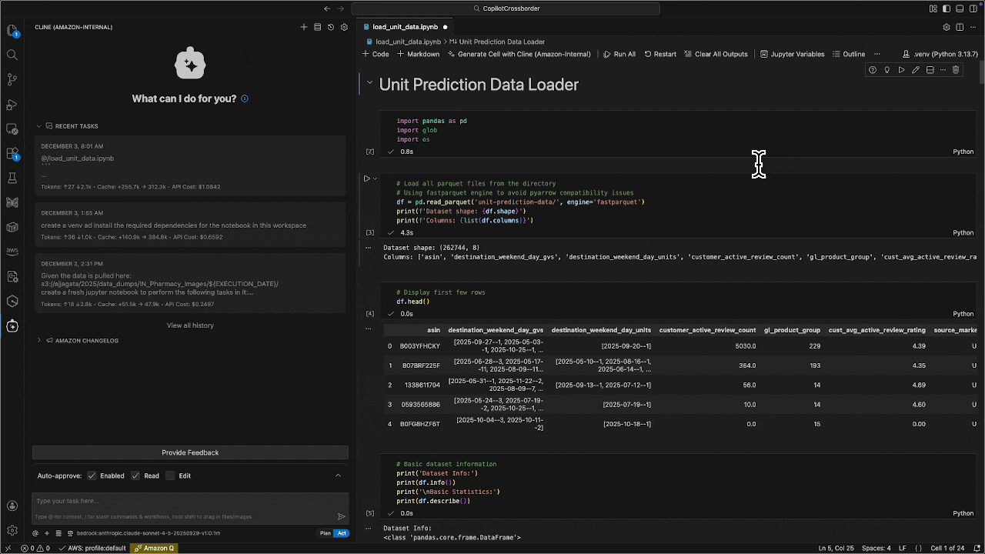Image resolution: width=985 pixels, height=554 pixels.
Task: Open Cline task history with the clock icon
Action: pos(330,27)
